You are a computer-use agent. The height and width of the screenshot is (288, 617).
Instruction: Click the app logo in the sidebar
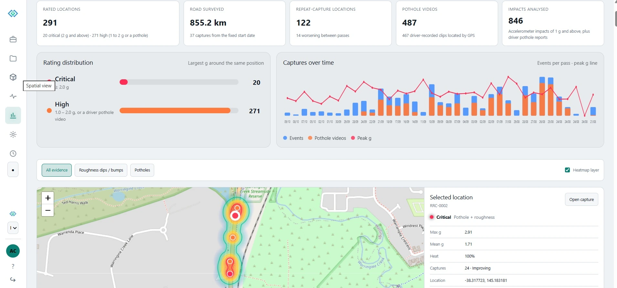coord(13,13)
